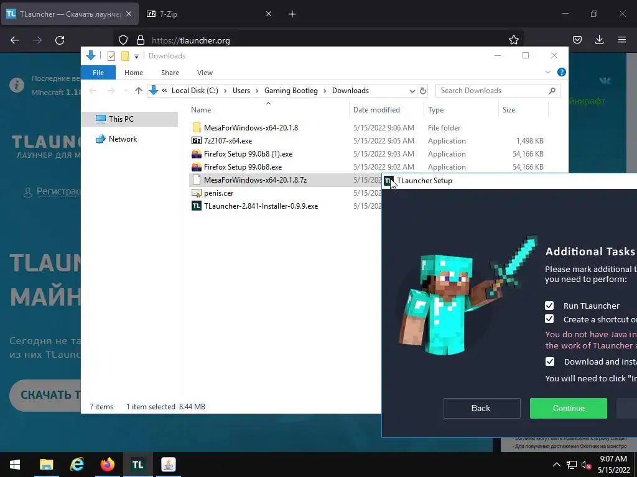This screenshot has height=477, width=637.
Task: Open Explorer Help question mark icon
Action: (562, 72)
